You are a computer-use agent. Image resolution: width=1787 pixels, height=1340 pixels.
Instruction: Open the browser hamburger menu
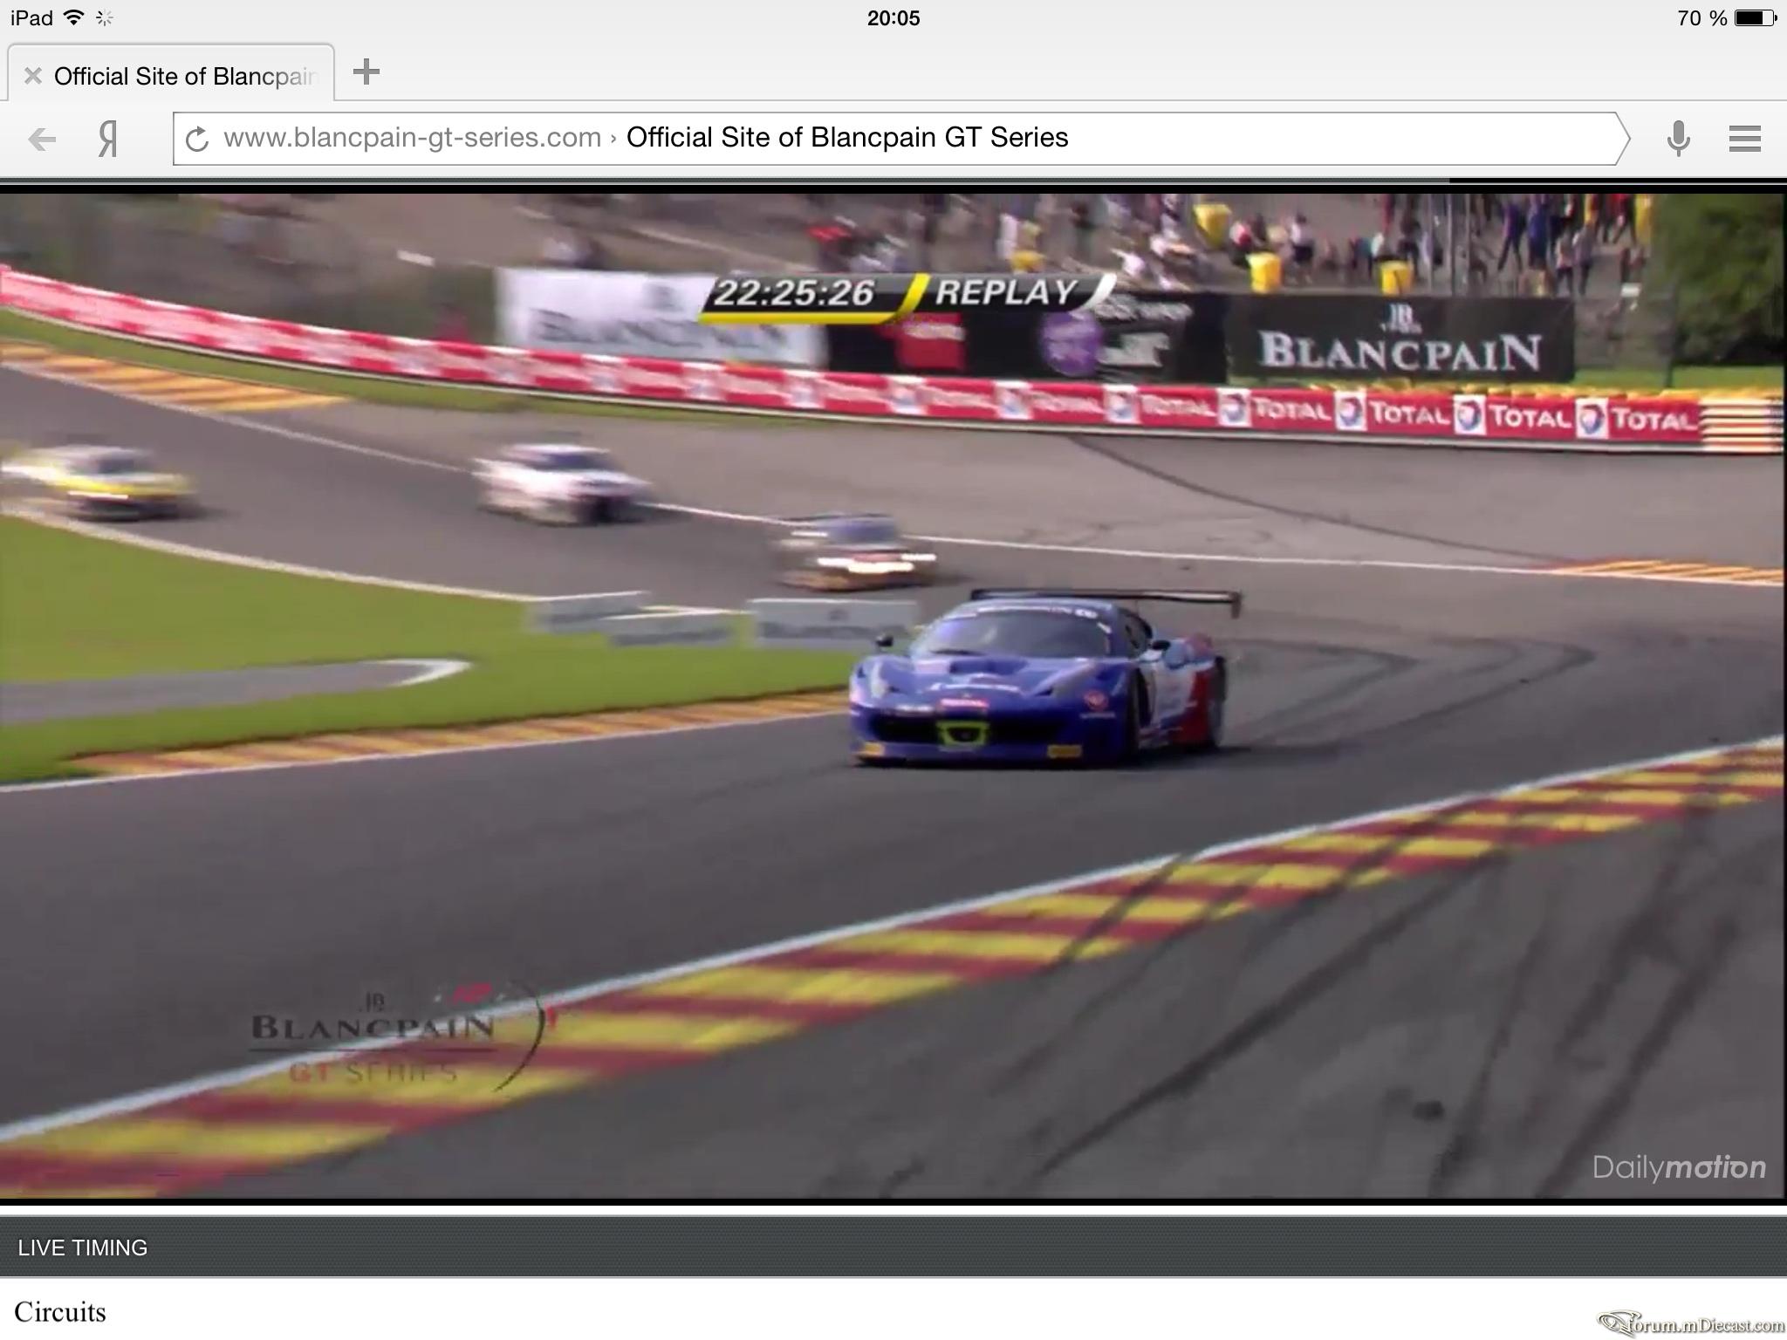pyautogui.click(x=1745, y=139)
